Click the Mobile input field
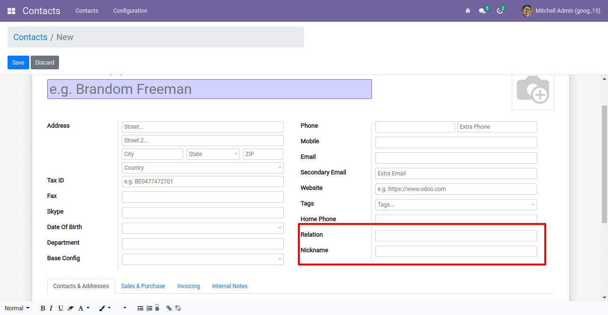This screenshot has width=608, height=315. coord(456,142)
